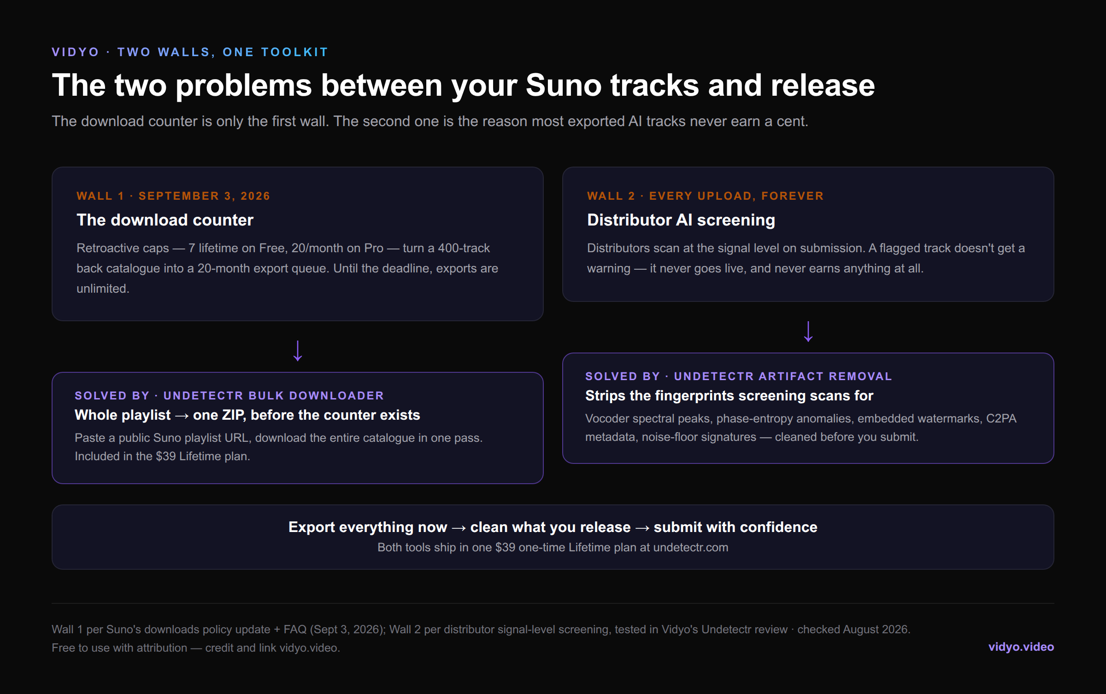This screenshot has height=694, width=1106.
Task: Click the 'The download counter' card title
Action: point(165,220)
